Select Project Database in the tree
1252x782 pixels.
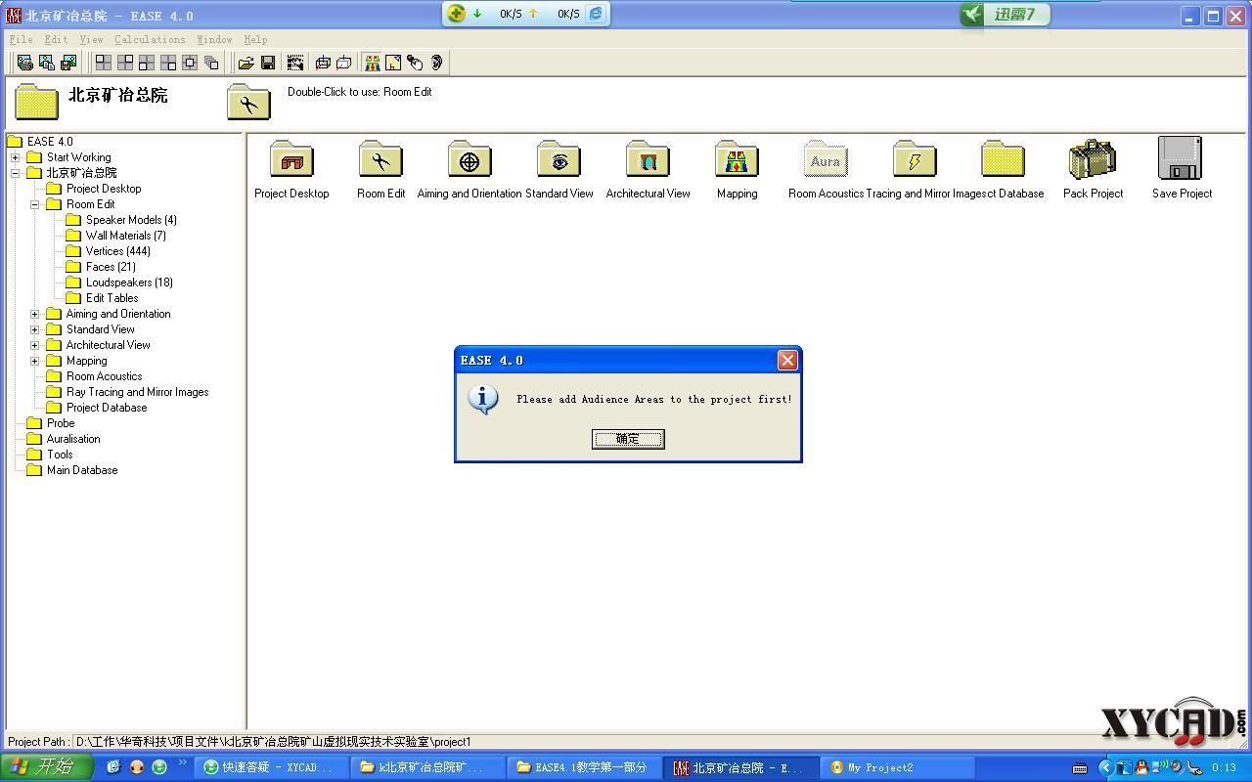tap(107, 408)
